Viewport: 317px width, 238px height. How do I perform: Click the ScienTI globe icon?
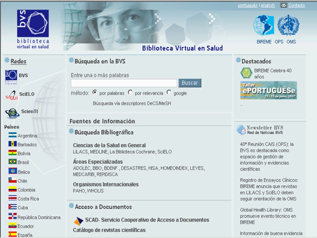coord(12,113)
